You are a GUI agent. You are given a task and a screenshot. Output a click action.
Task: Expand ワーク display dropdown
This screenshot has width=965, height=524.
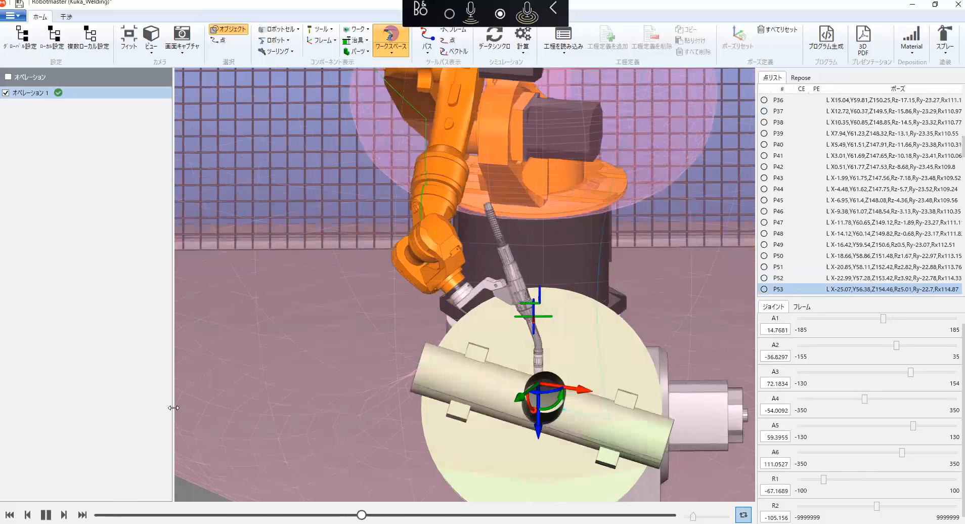356,29
